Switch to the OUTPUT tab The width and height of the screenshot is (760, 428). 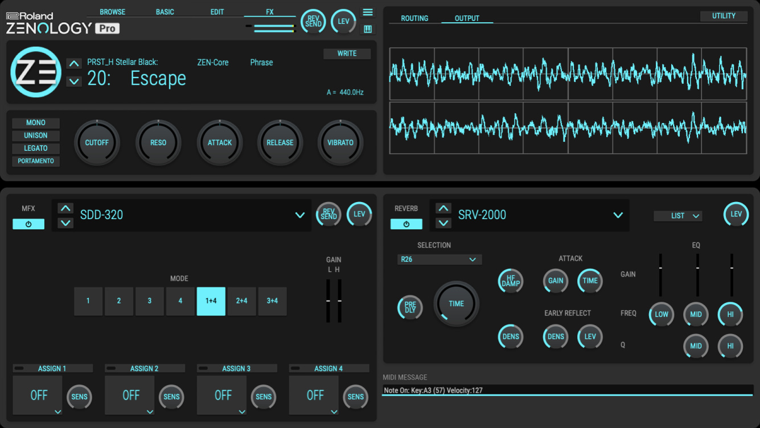(467, 18)
